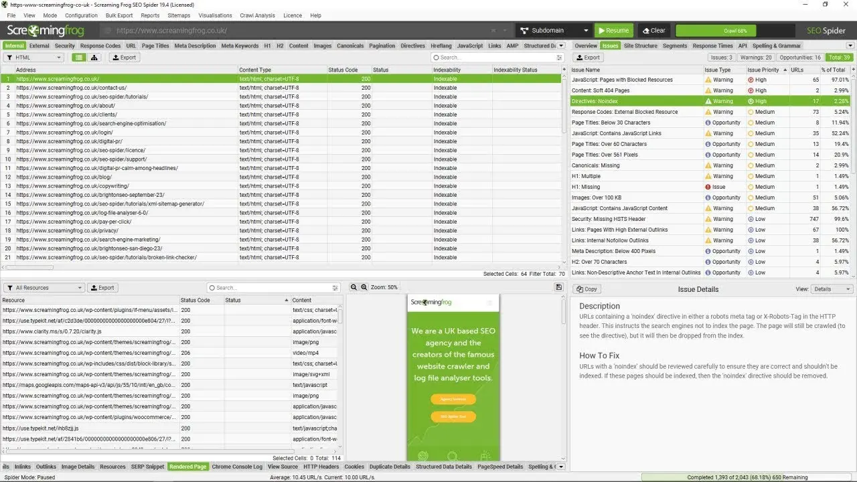Click the URL address input field
Viewport: 857px width, 482px height.
[268, 30]
